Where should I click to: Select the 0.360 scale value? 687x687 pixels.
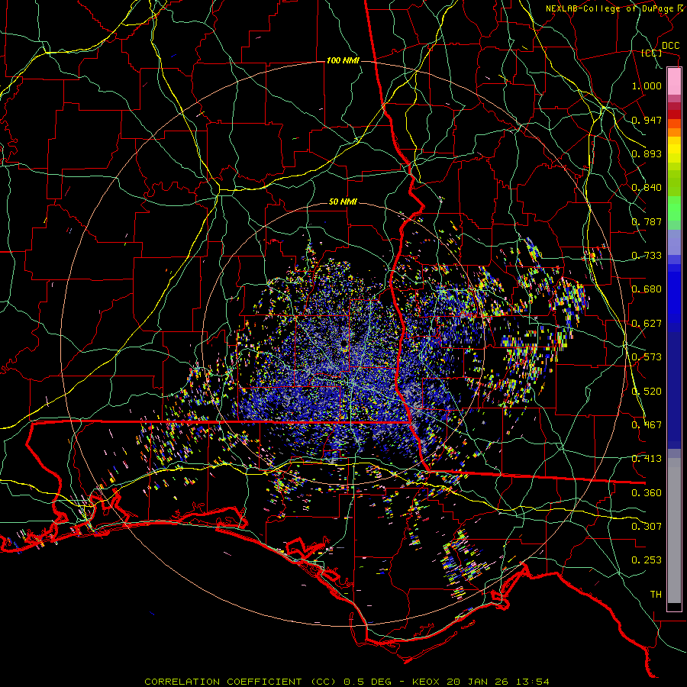(647, 493)
